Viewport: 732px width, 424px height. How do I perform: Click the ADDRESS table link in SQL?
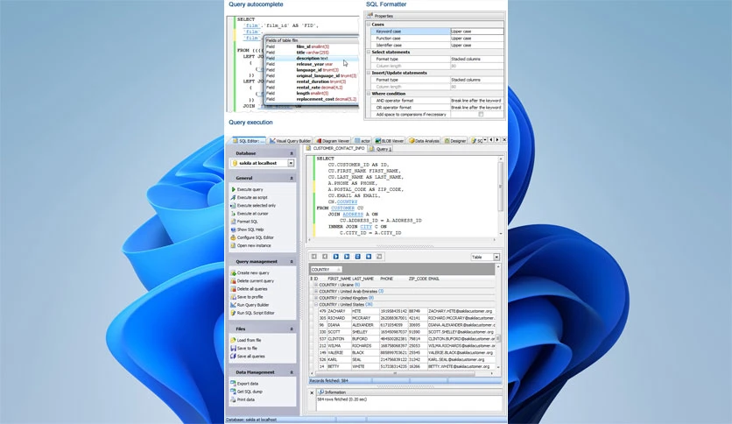pyautogui.click(x=353, y=214)
